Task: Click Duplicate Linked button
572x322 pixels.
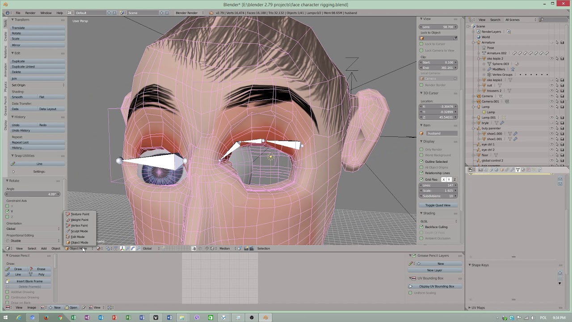Action: (x=38, y=67)
